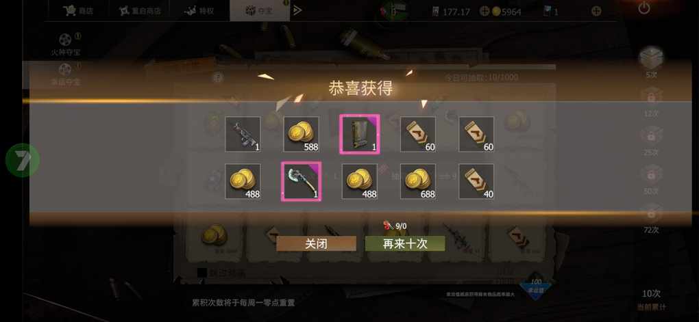Click 关闭 to close the rewards popup

point(316,244)
